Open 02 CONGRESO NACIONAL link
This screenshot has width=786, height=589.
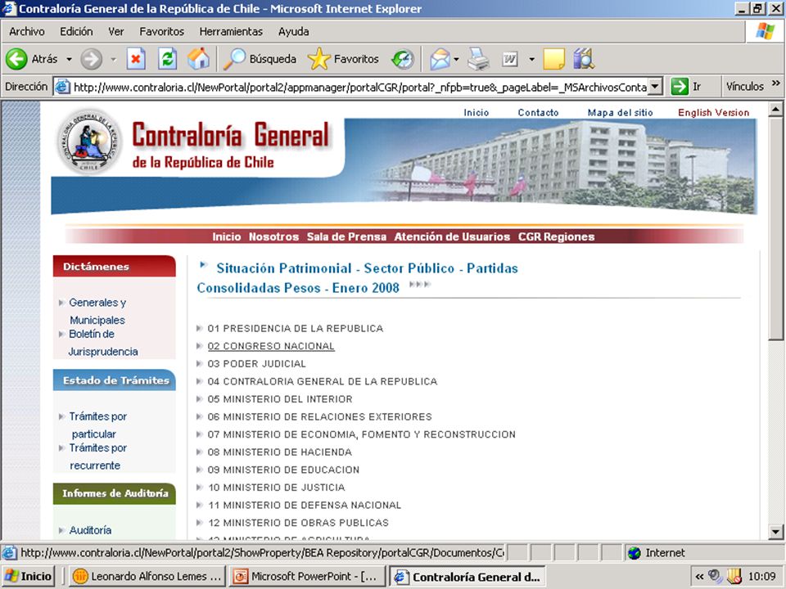click(271, 346)
